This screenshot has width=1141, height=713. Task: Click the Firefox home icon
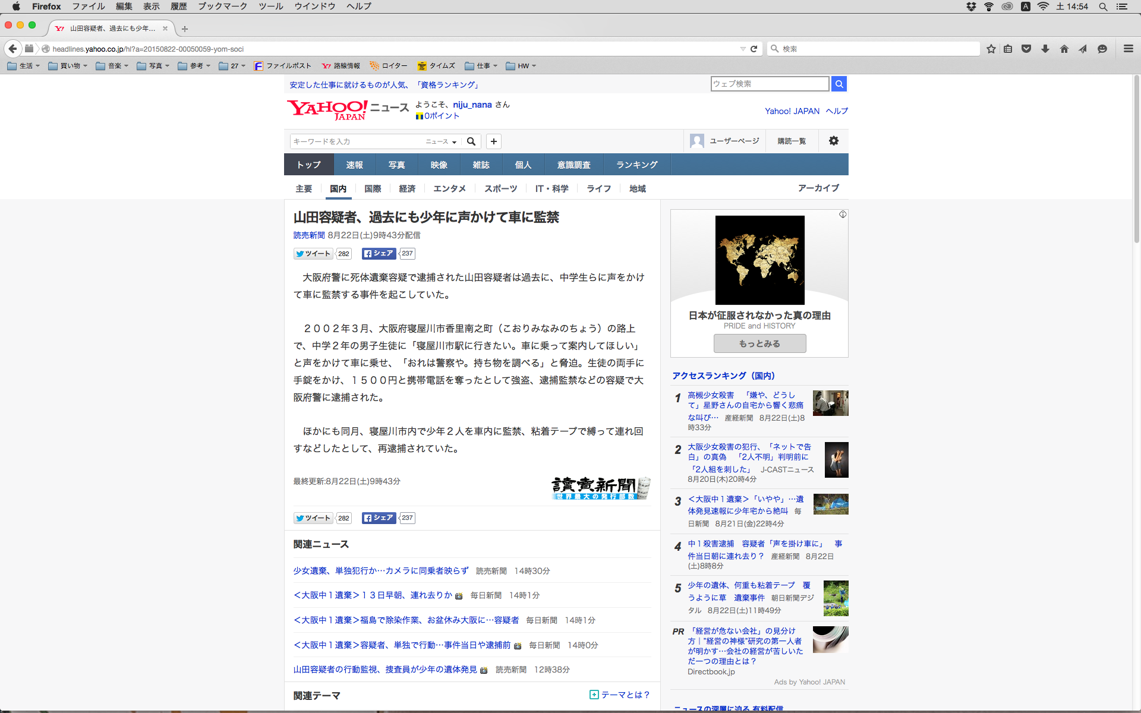(1064, 49)
